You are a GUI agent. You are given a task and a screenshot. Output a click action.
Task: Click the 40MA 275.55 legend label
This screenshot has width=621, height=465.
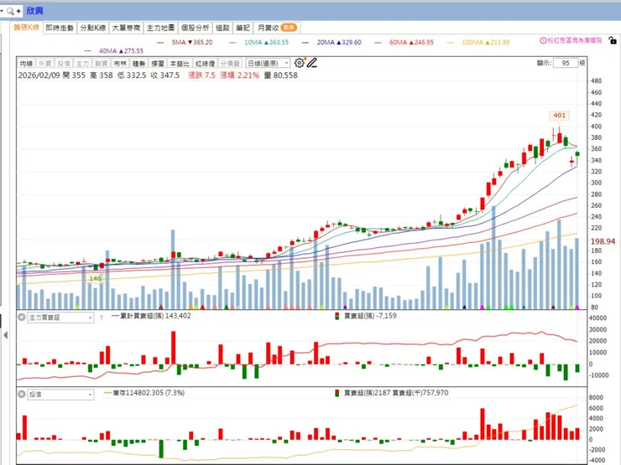tap(121, 51)
